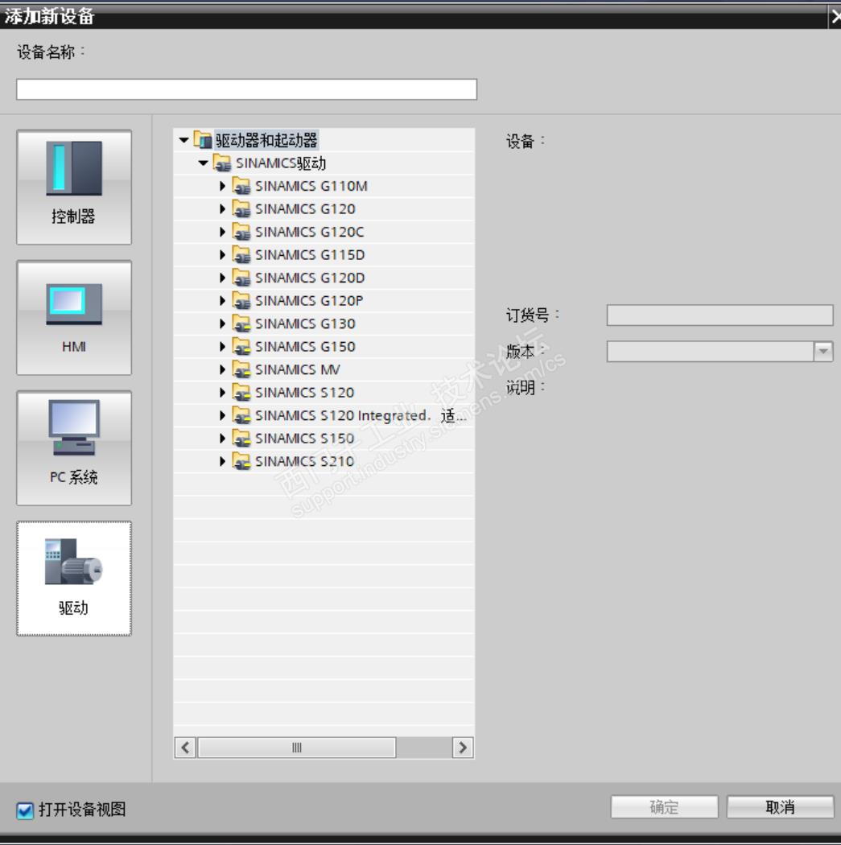Expand the SINAMICS G120C node
This screenshot has width=841, height=845.
click(222, 232)
